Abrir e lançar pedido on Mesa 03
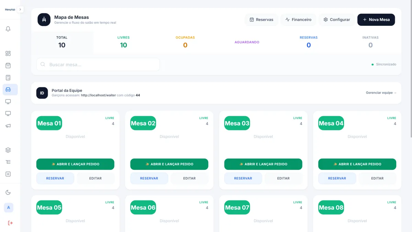This screenshot has height=232, width=412. (263, 164)
